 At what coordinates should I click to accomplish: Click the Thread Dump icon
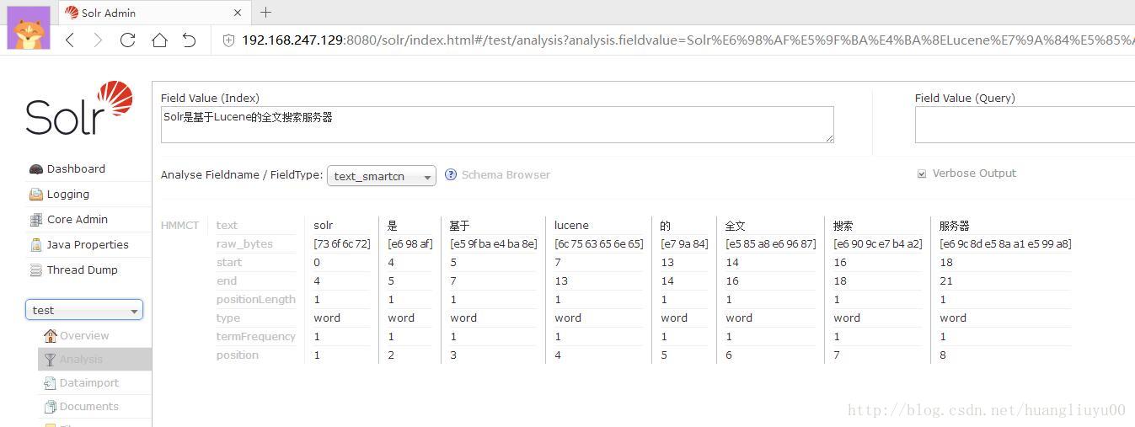[35, 270]
